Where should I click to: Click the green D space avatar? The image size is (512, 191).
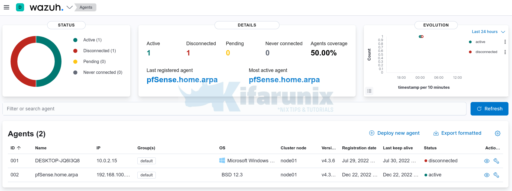point(20,7)
